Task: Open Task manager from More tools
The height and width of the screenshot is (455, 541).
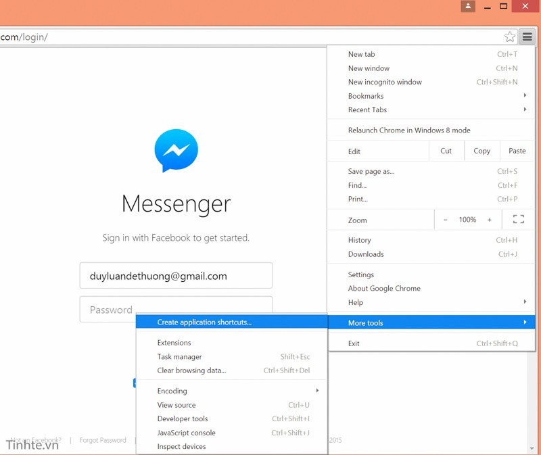Action: 231,357
